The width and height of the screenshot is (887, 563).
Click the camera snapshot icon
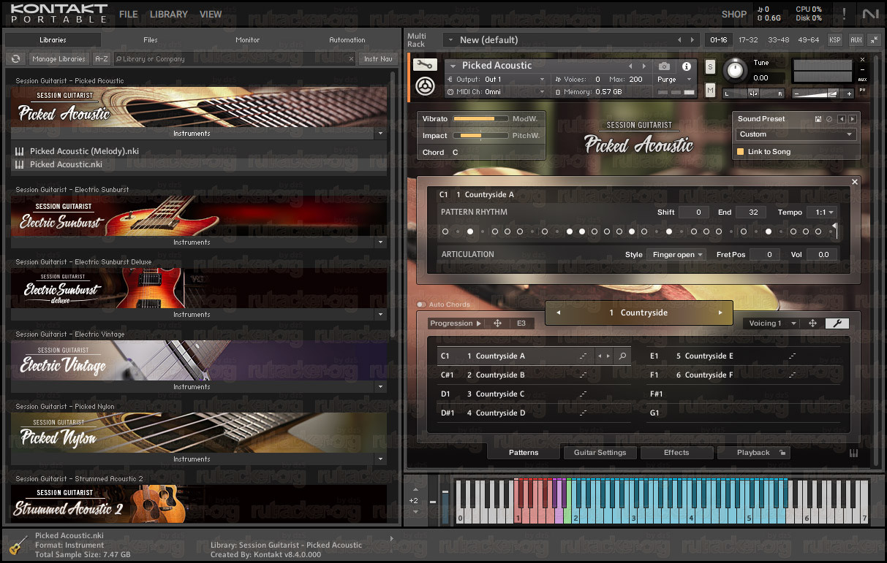click(664, 66)
